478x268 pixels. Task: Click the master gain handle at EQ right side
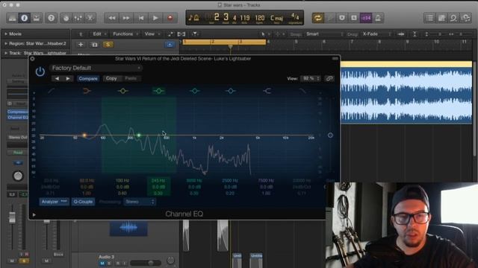pos(330,135)
